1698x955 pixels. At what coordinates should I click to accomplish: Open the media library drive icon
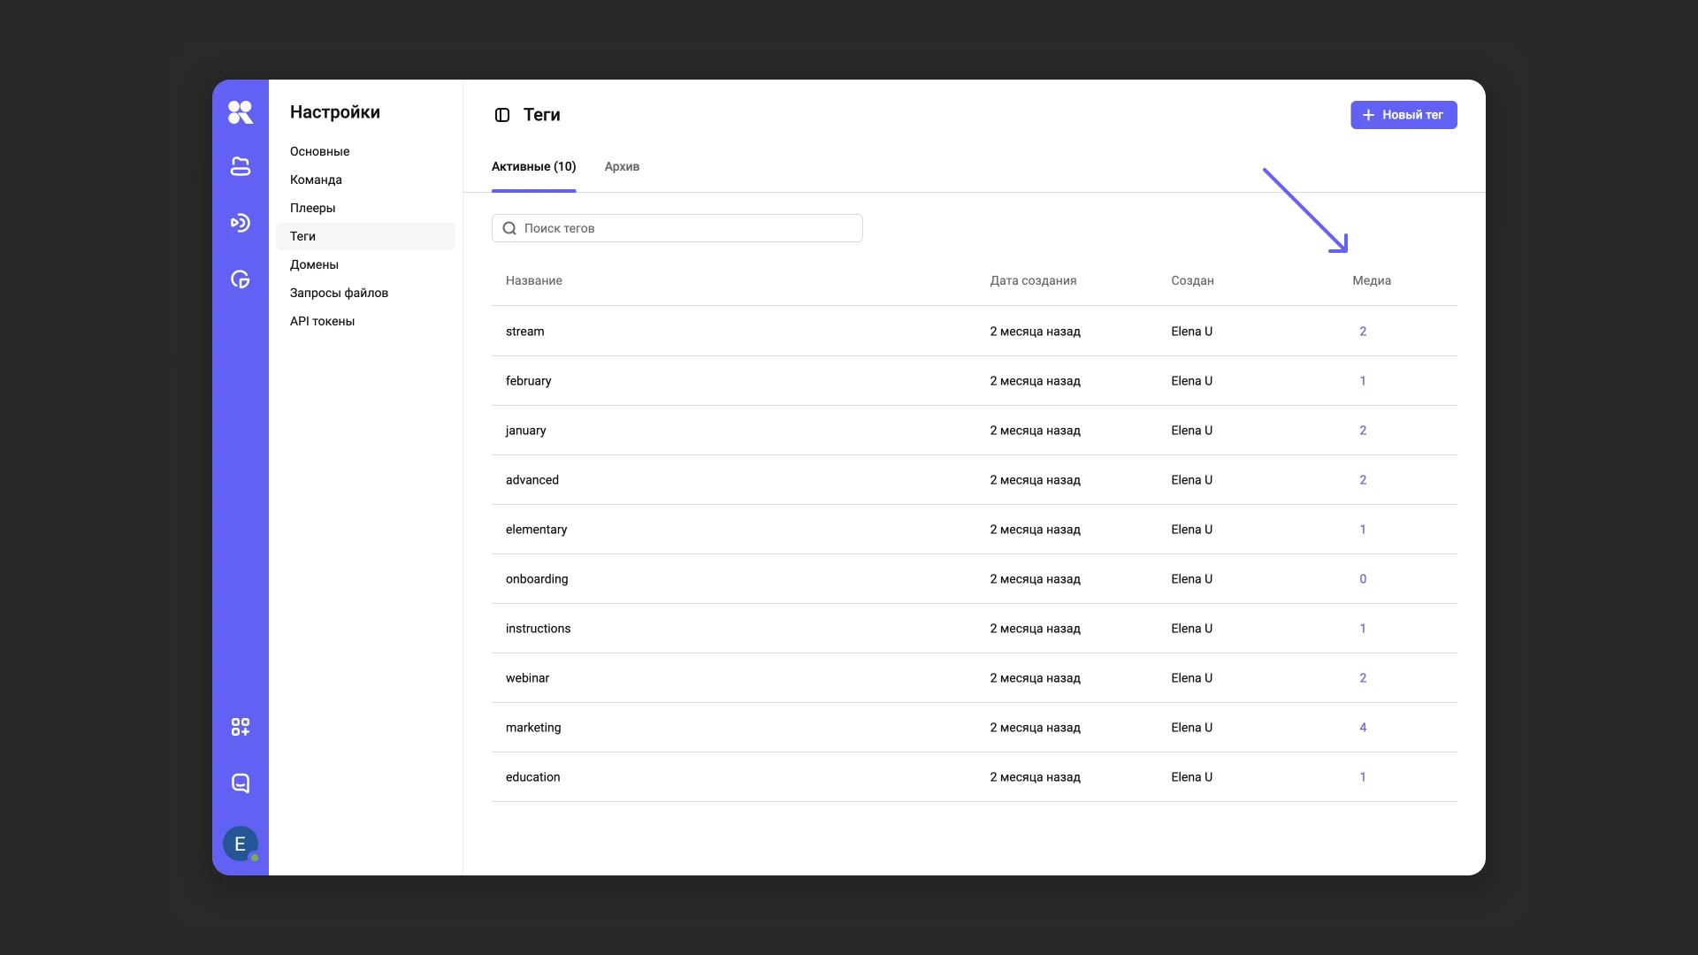point(240,166)
